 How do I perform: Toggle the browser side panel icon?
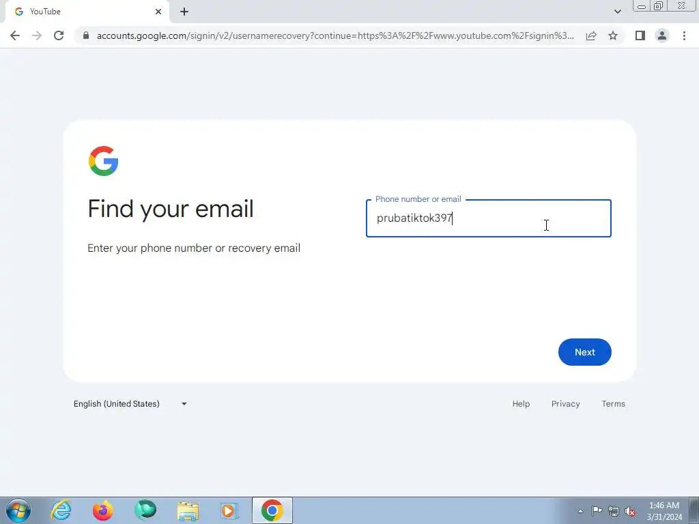[640, 35]
